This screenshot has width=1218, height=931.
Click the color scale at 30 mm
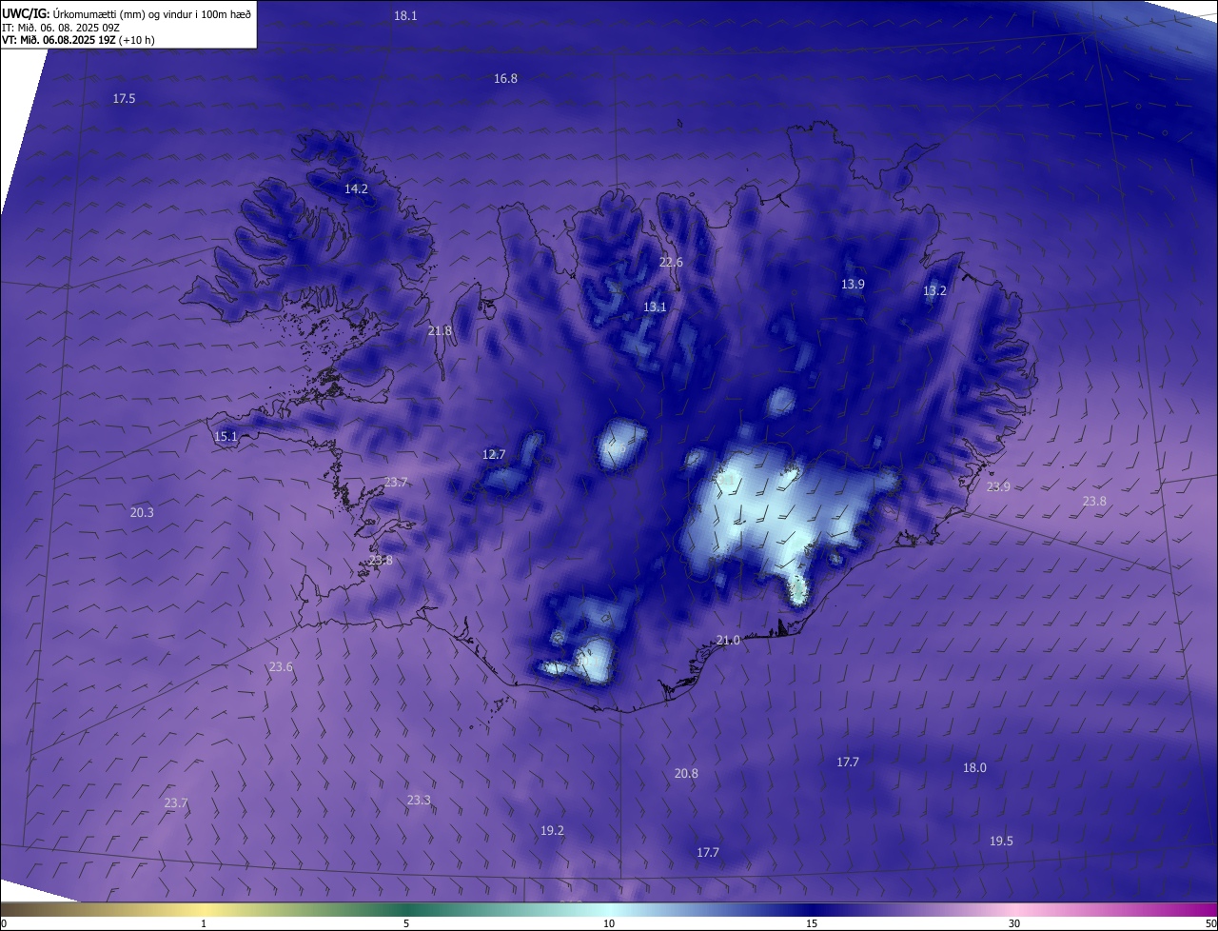click(1014, 910)
